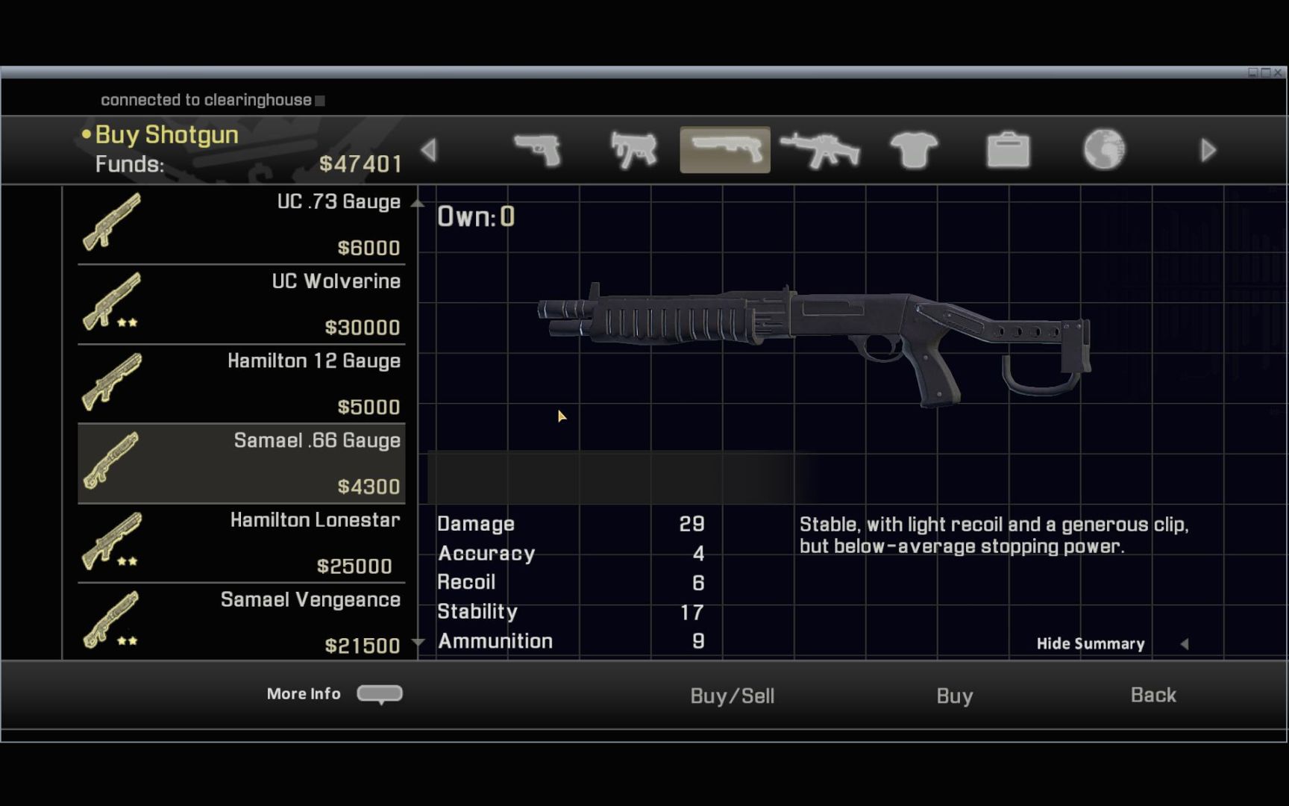Select the Samael Vengeance shotgun entry
Image resolution: width=1289 pixels, height=806 pixels.
(242, 622)
